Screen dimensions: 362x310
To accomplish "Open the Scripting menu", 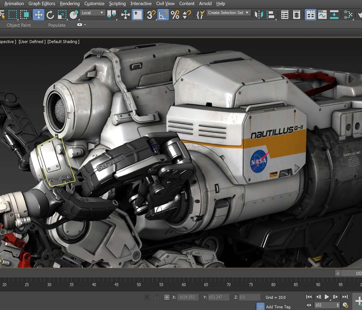I will tap(117, 4).
